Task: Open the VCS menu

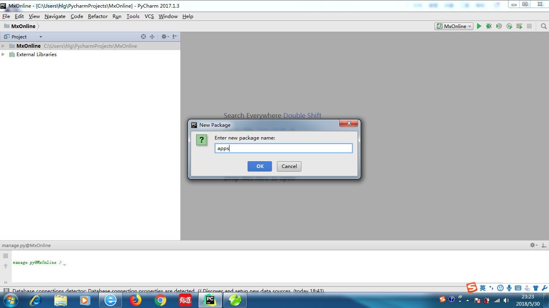Action: click(149, 16)
